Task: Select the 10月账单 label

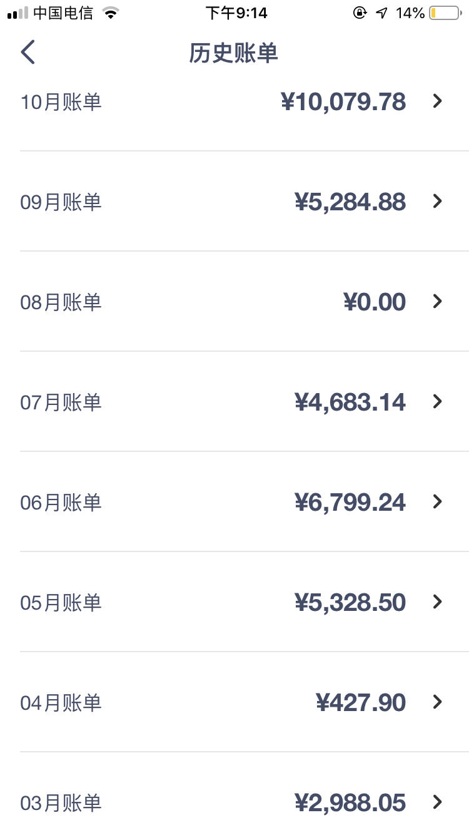Action: coord(61,101)
